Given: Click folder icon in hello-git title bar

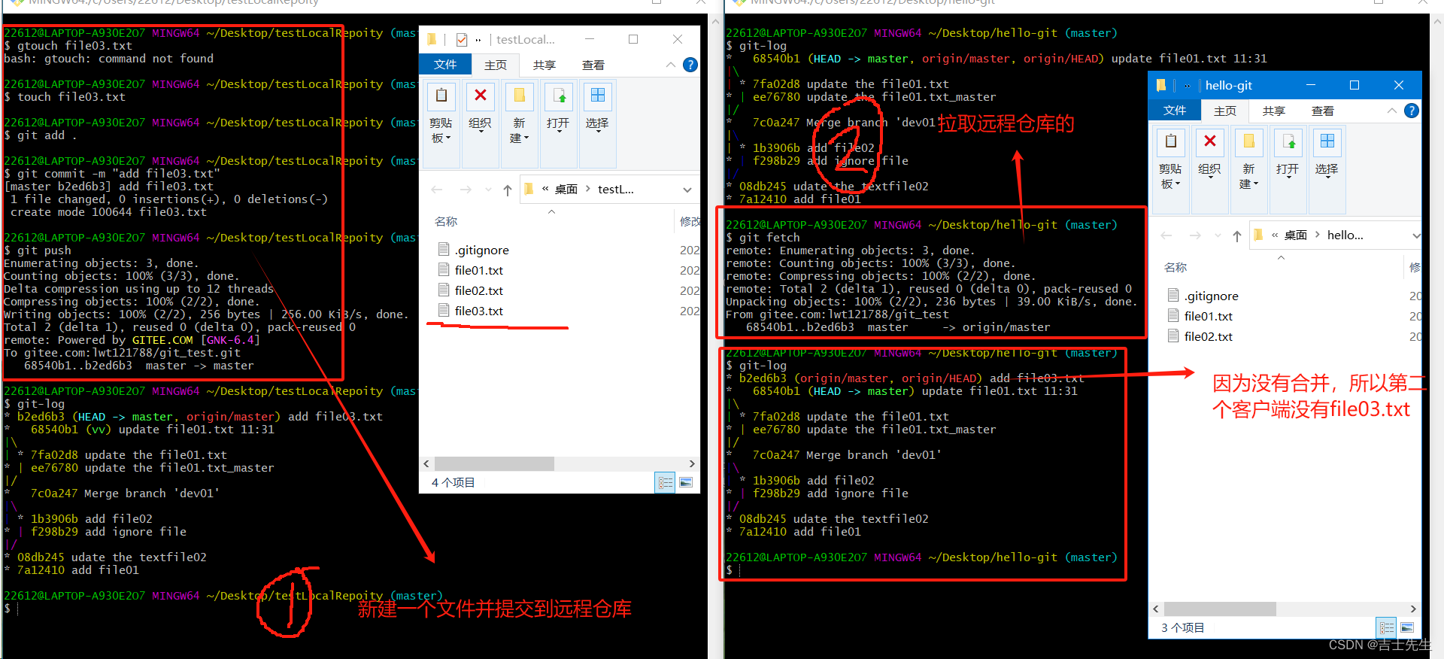Looking at the screenshot, I should pos(1162,85).
